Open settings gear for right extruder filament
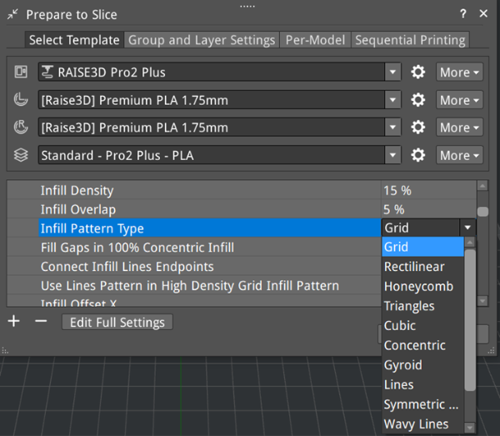 418,128
